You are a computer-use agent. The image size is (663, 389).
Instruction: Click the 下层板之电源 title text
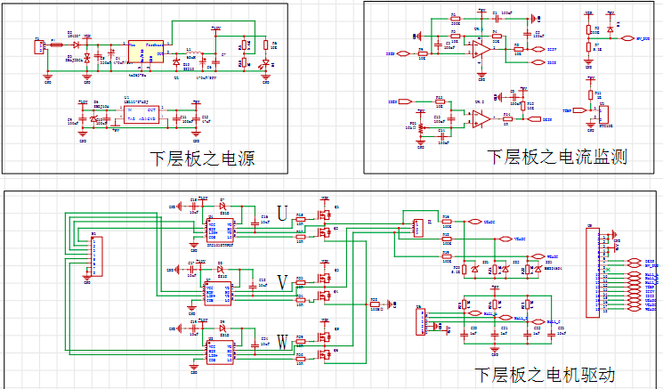tap(202, 158)
